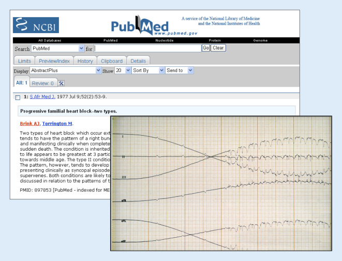Click 'and the National Institutes of Health'
The width and height of the screenshot is (342, 261).
click(229, 23)
